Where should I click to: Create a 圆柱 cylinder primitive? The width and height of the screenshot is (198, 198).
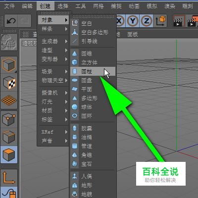pos(93,71)
